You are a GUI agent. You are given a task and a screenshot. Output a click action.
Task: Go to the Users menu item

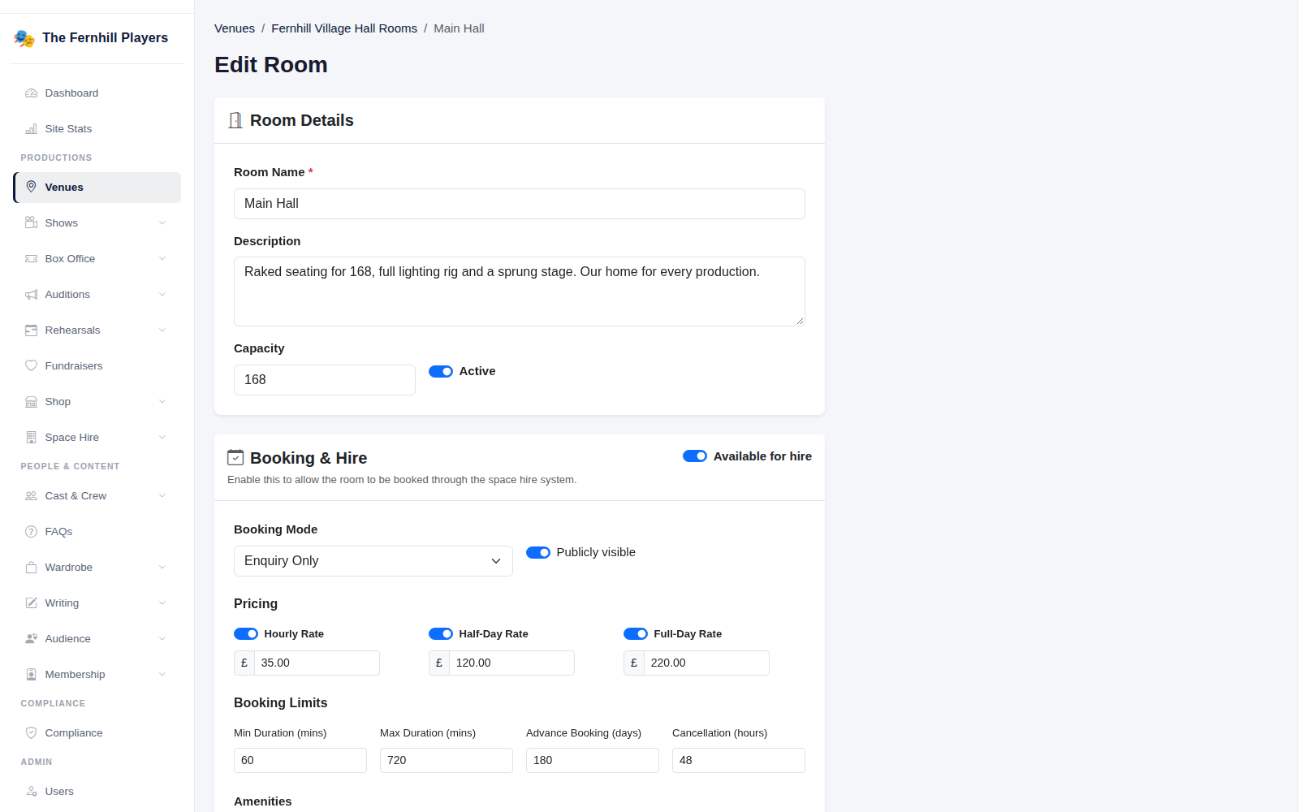click(x=97, y=791)
